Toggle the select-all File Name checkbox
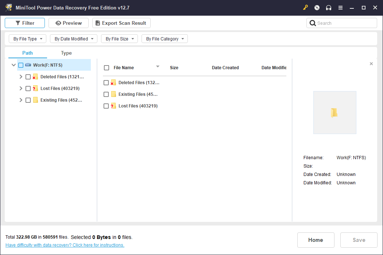Viewport: 383px width, 255px height. (107, 68)
